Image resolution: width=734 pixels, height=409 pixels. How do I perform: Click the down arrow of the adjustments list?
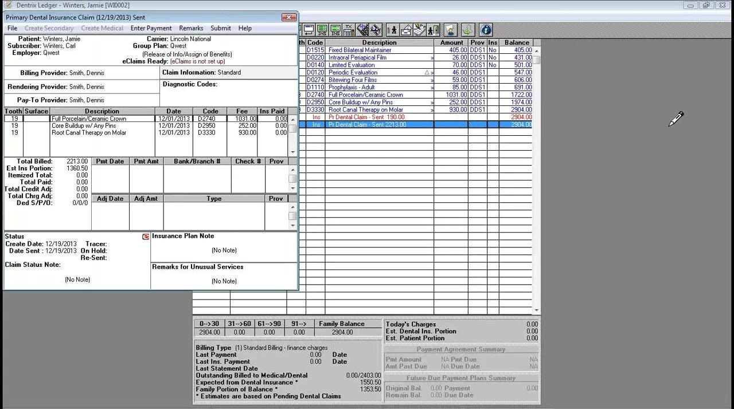click(x=292, y=226)
